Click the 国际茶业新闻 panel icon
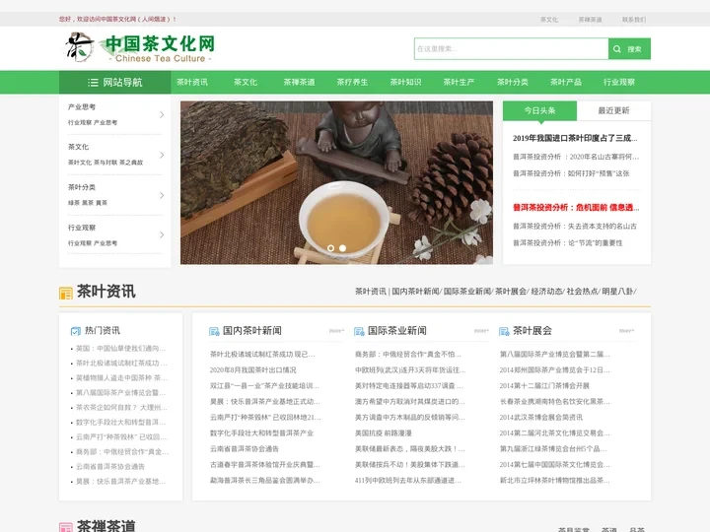Screen dimensions: 710x532 [x=358, y=331]
